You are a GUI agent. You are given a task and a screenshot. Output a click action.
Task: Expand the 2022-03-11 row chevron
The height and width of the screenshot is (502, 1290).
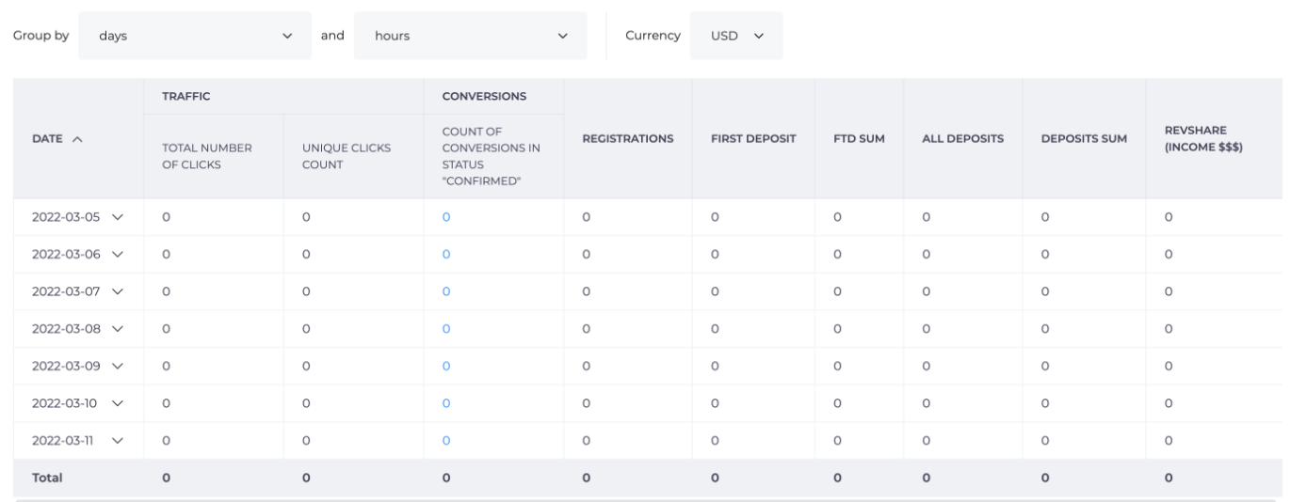click(118, 440)
